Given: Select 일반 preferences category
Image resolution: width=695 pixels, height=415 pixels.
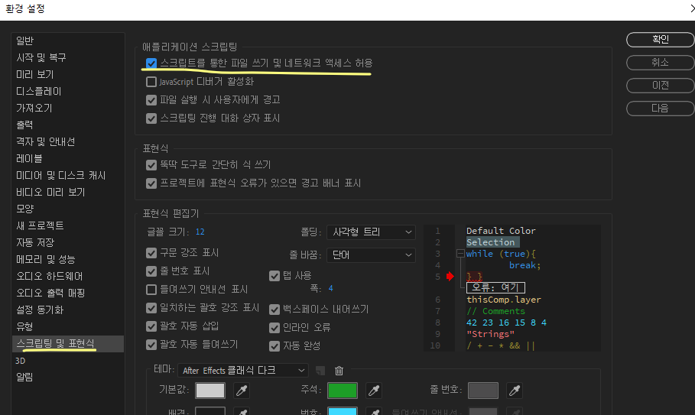Looking at the screenshot, I should coord(67,41).
